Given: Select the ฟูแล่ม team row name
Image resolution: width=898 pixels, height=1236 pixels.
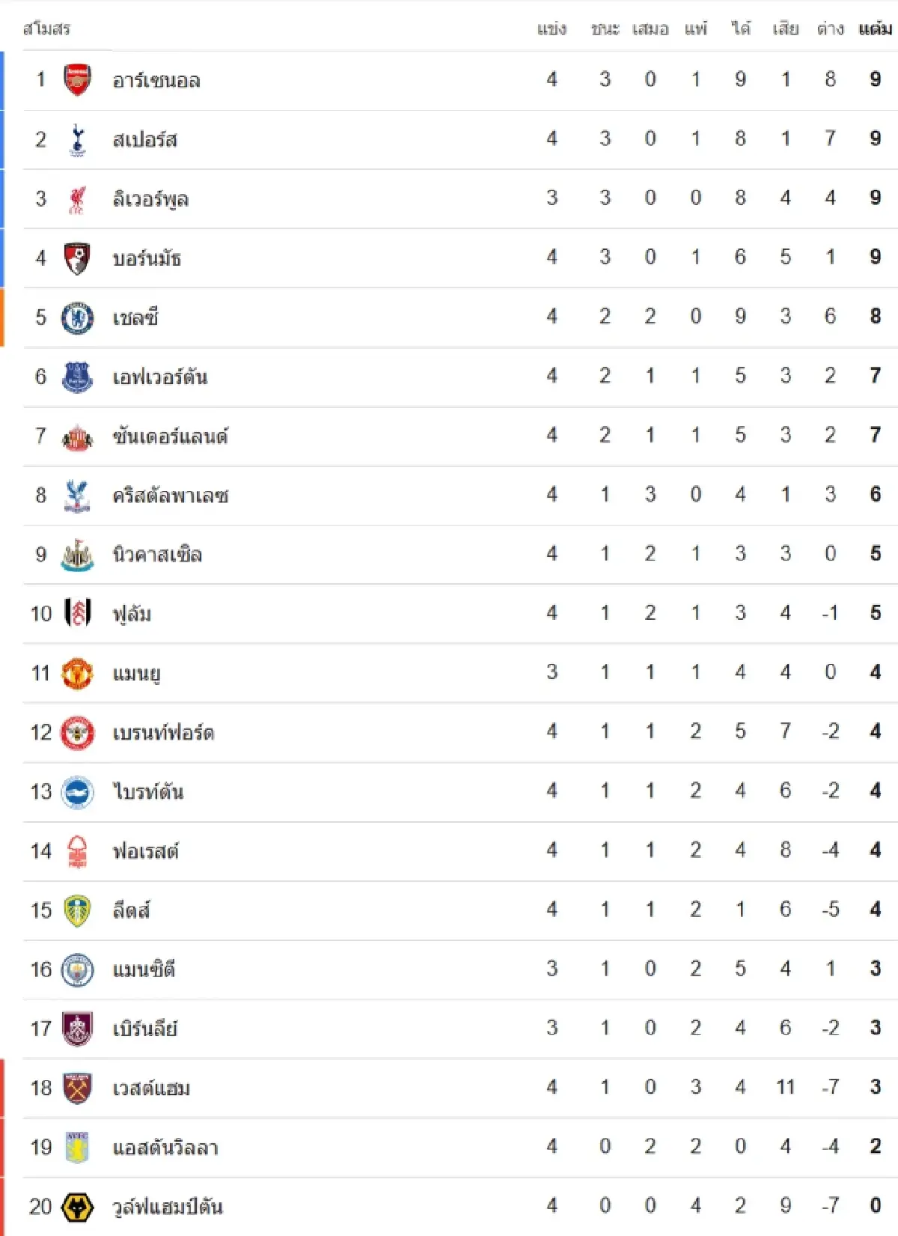Looking at the screenshot, I should pyautogui.click(x=132, y=614).
